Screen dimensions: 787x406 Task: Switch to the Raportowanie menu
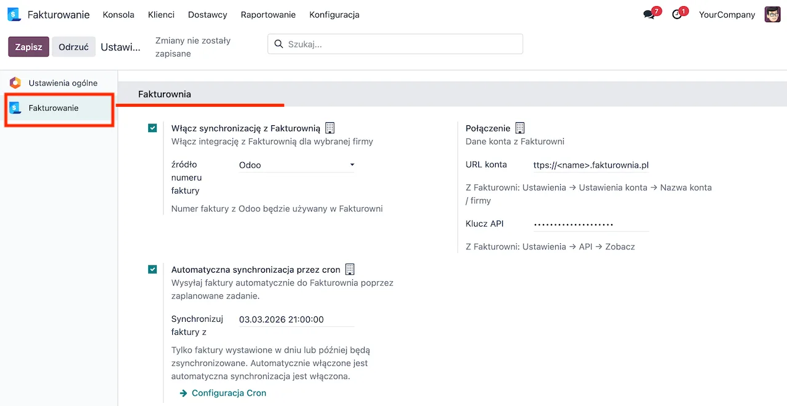point(268,14)
